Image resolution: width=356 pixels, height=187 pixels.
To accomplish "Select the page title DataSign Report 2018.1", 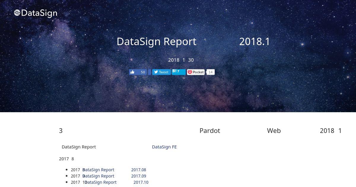I will pyautogui.click(x=193, y=42).
